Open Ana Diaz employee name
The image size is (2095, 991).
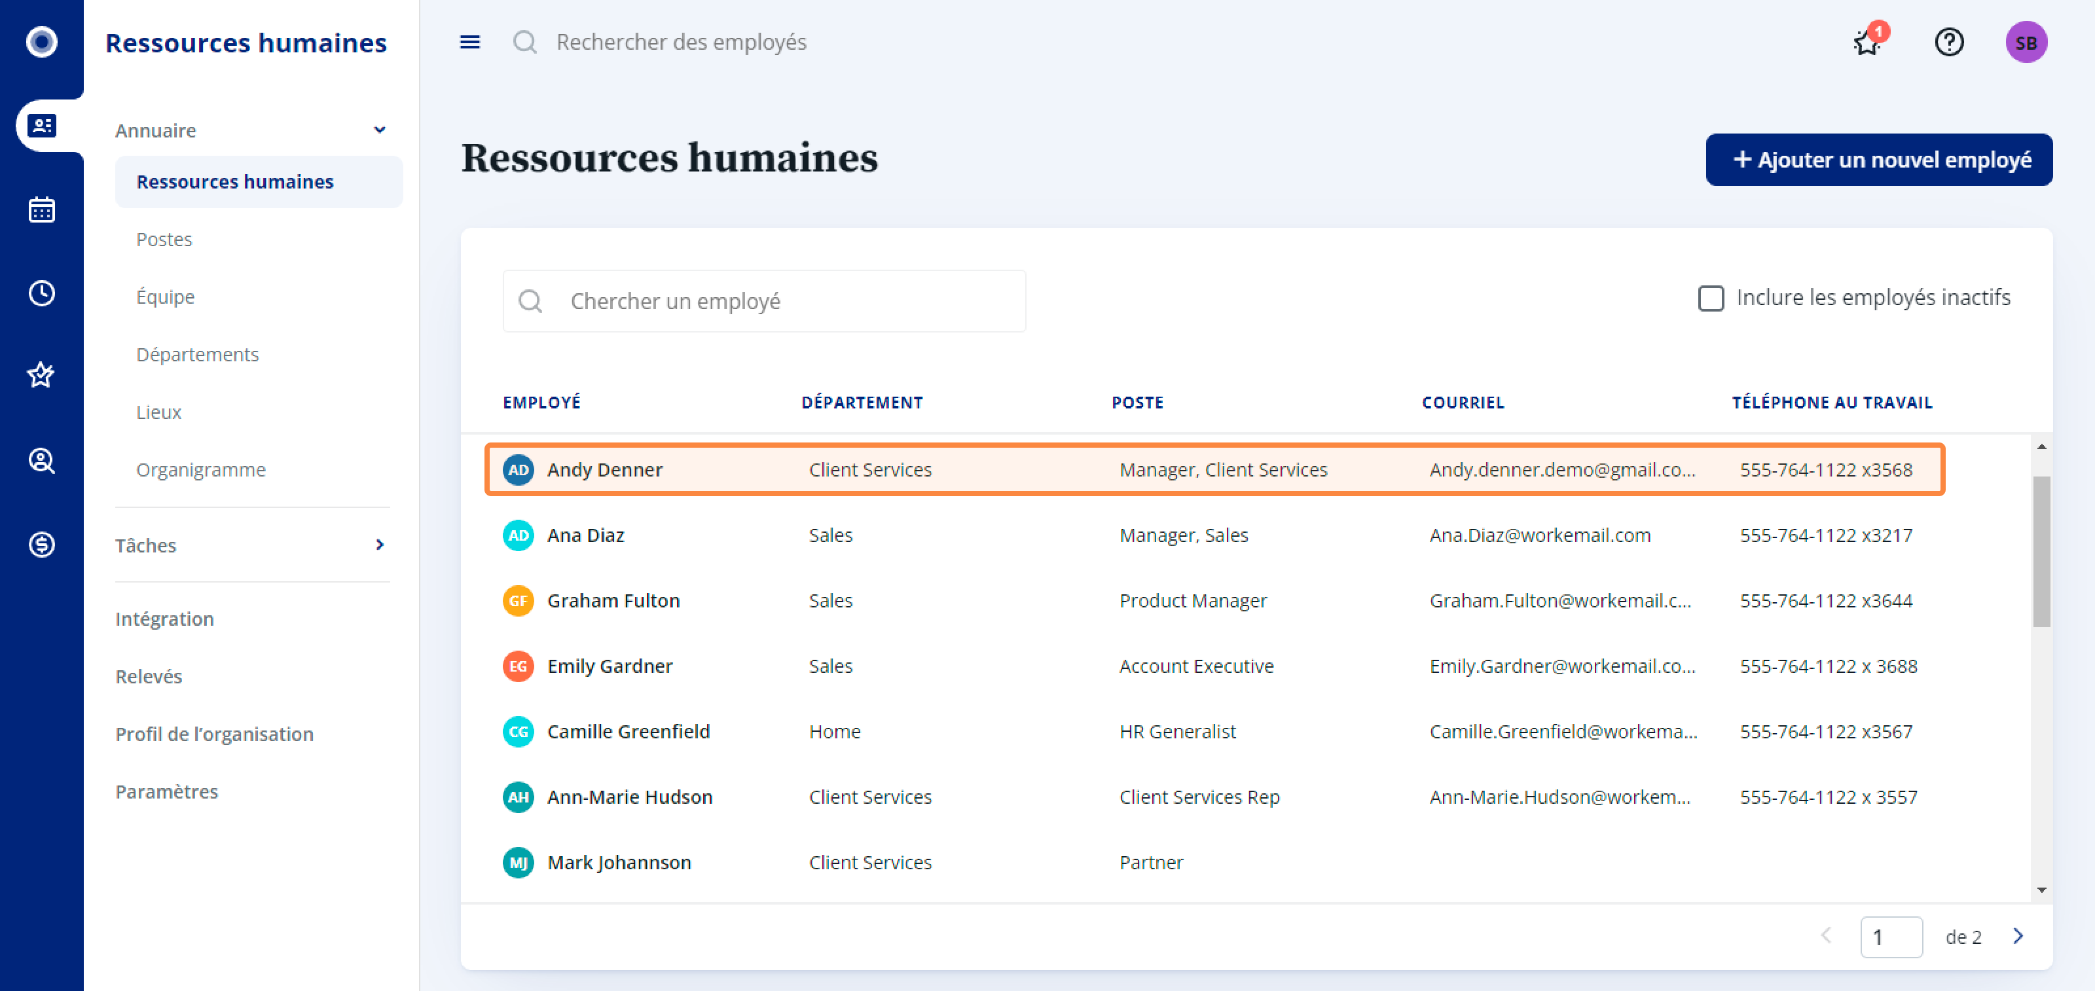click(x=585, y=535)
